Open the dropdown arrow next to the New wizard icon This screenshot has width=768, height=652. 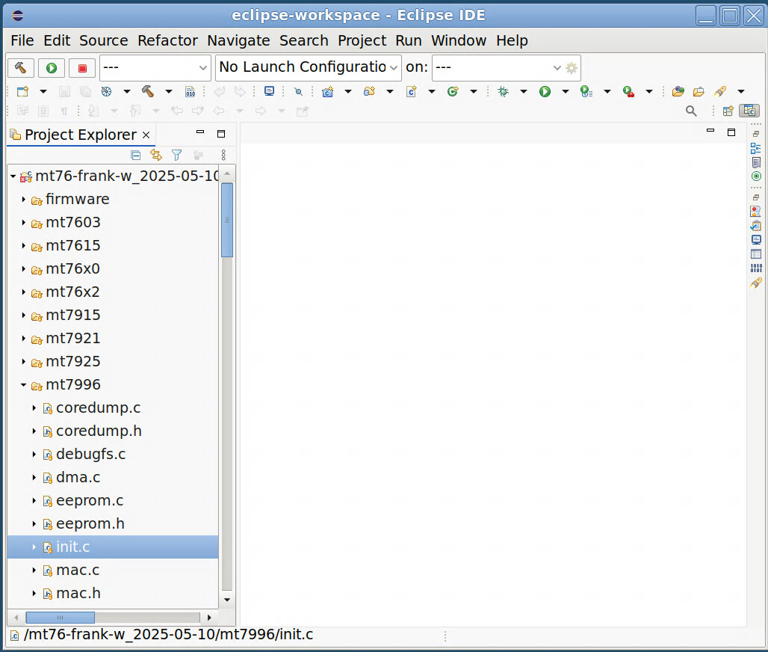click(43, 92)
